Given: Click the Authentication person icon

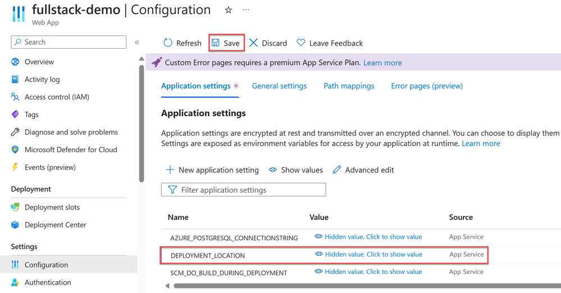Looking at the screenshot, I should pos(15,282).
